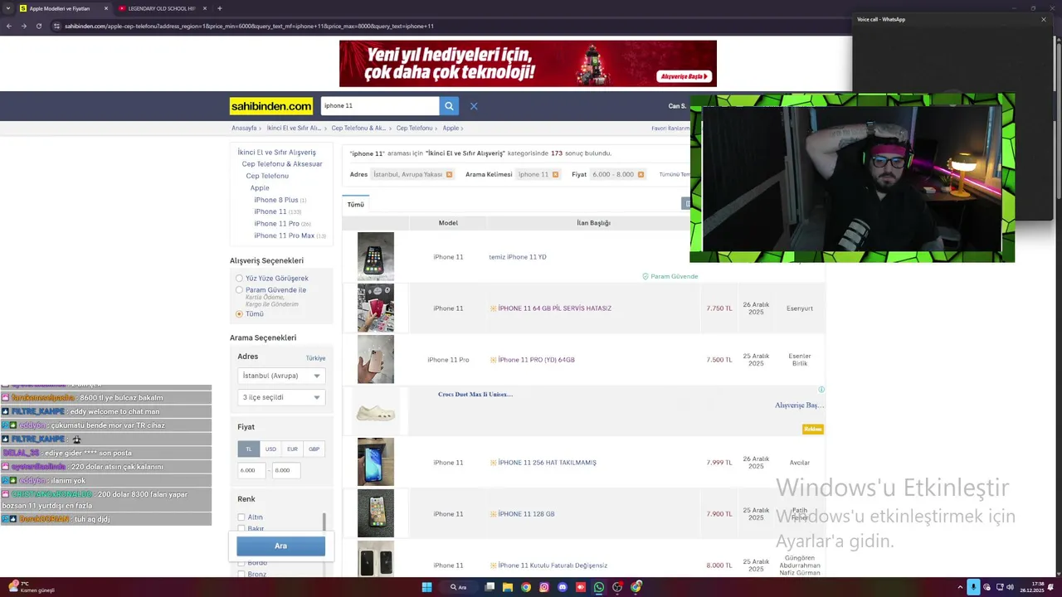Open the notifications bell in the taskbar

click(1052, 587)
